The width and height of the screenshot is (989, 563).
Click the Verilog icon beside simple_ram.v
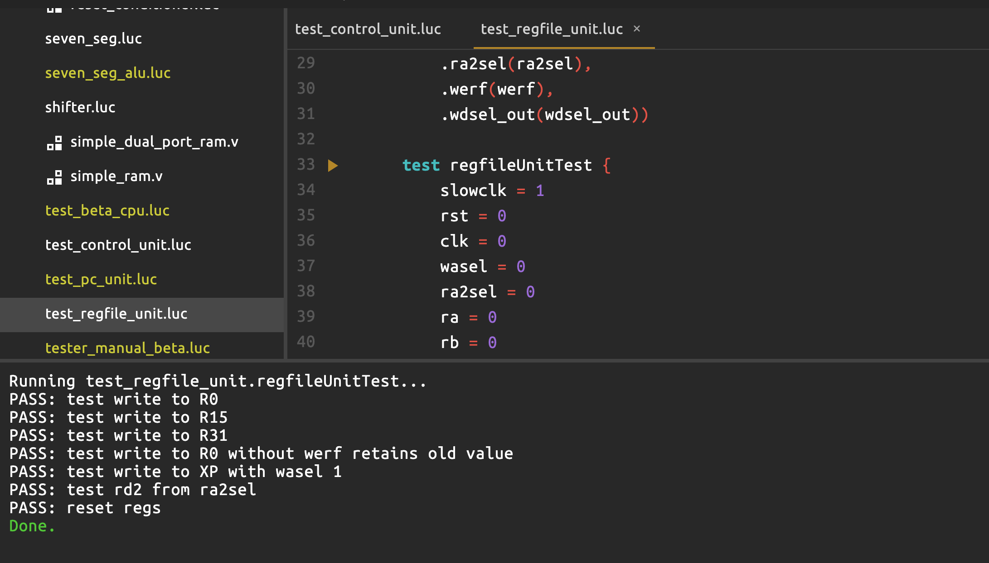54,177
